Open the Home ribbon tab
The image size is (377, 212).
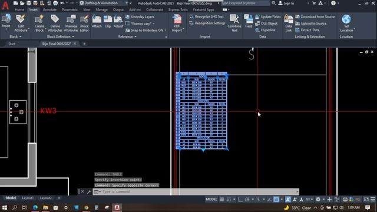pos(19,9)
